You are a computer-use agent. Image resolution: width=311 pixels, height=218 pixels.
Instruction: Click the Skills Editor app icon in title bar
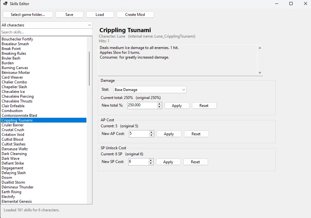(5, 4)
